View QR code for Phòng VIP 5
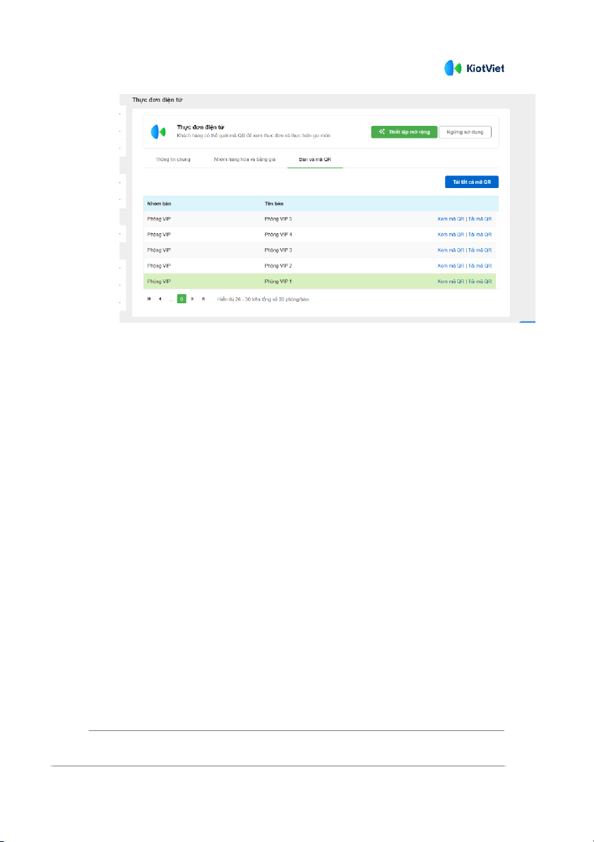Image resolution: width=594 pixels, height=842 pixels. pyautogui.click(x=451, y=219)
